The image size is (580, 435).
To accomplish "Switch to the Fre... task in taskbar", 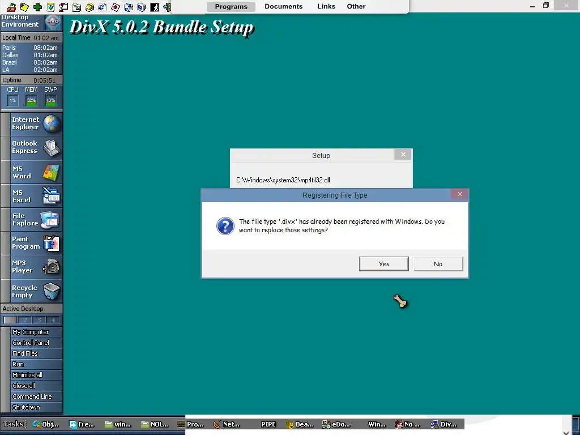I will pyautogui.click(x=82, y=424).
